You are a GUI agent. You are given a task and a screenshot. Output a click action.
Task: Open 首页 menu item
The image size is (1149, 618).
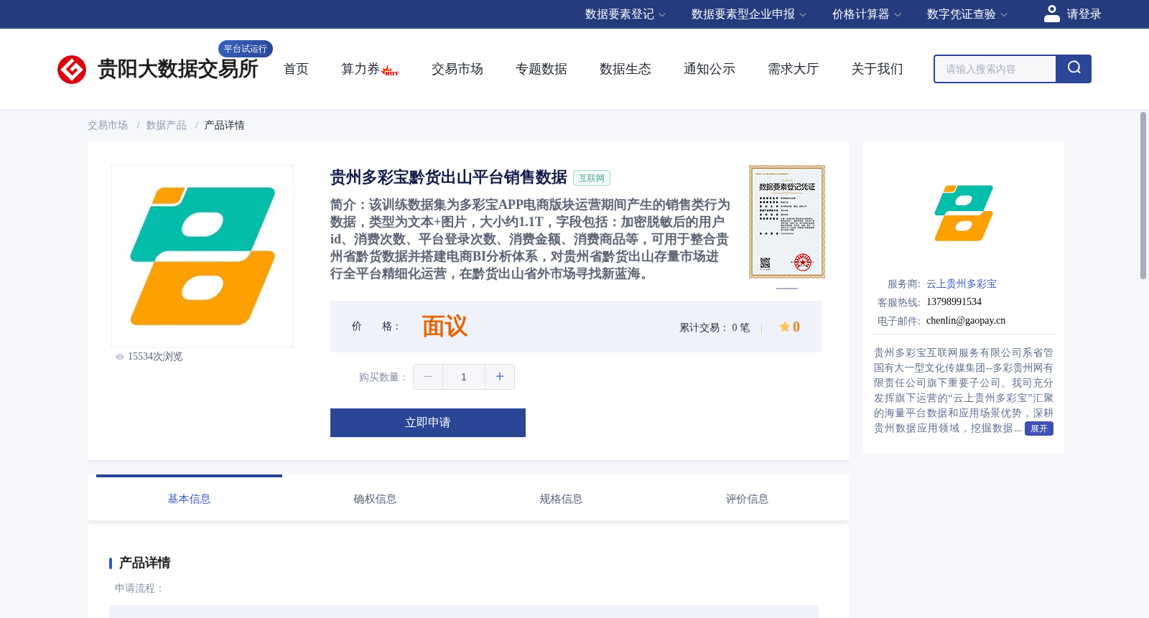[296, 69]
